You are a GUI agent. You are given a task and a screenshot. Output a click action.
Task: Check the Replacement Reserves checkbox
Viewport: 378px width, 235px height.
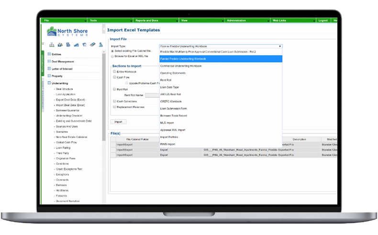click(x=115, y=107)
